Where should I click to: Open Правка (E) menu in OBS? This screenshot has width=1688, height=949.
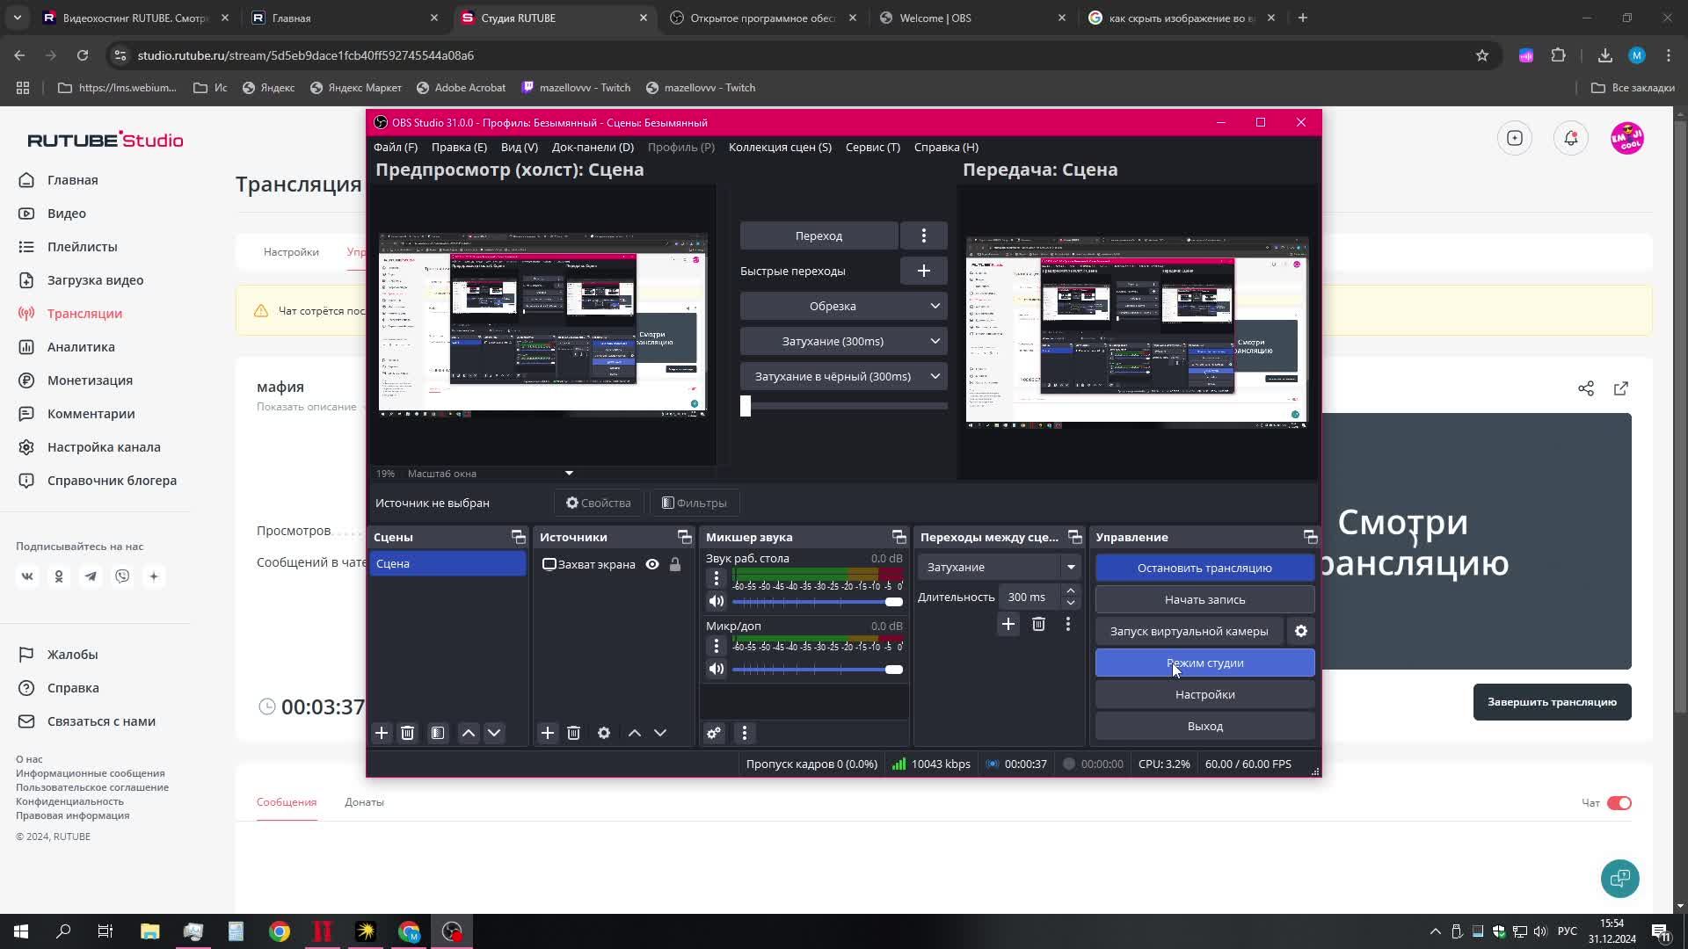click(x=459, y=147)
